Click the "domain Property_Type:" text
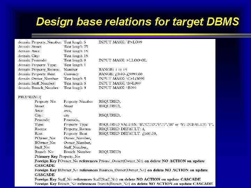251x188 pixels. click(x=37, y=65)
